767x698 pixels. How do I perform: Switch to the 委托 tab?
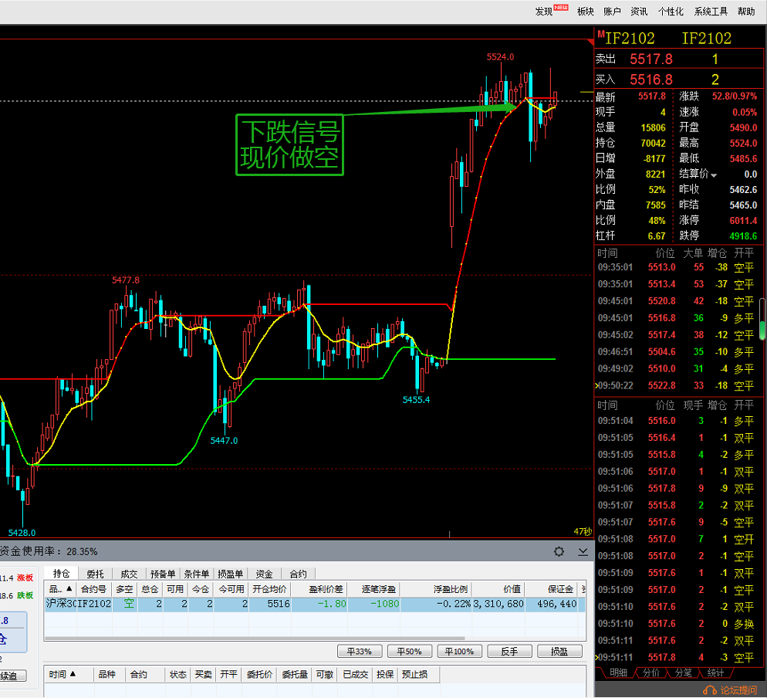click(x=96, y=574)
